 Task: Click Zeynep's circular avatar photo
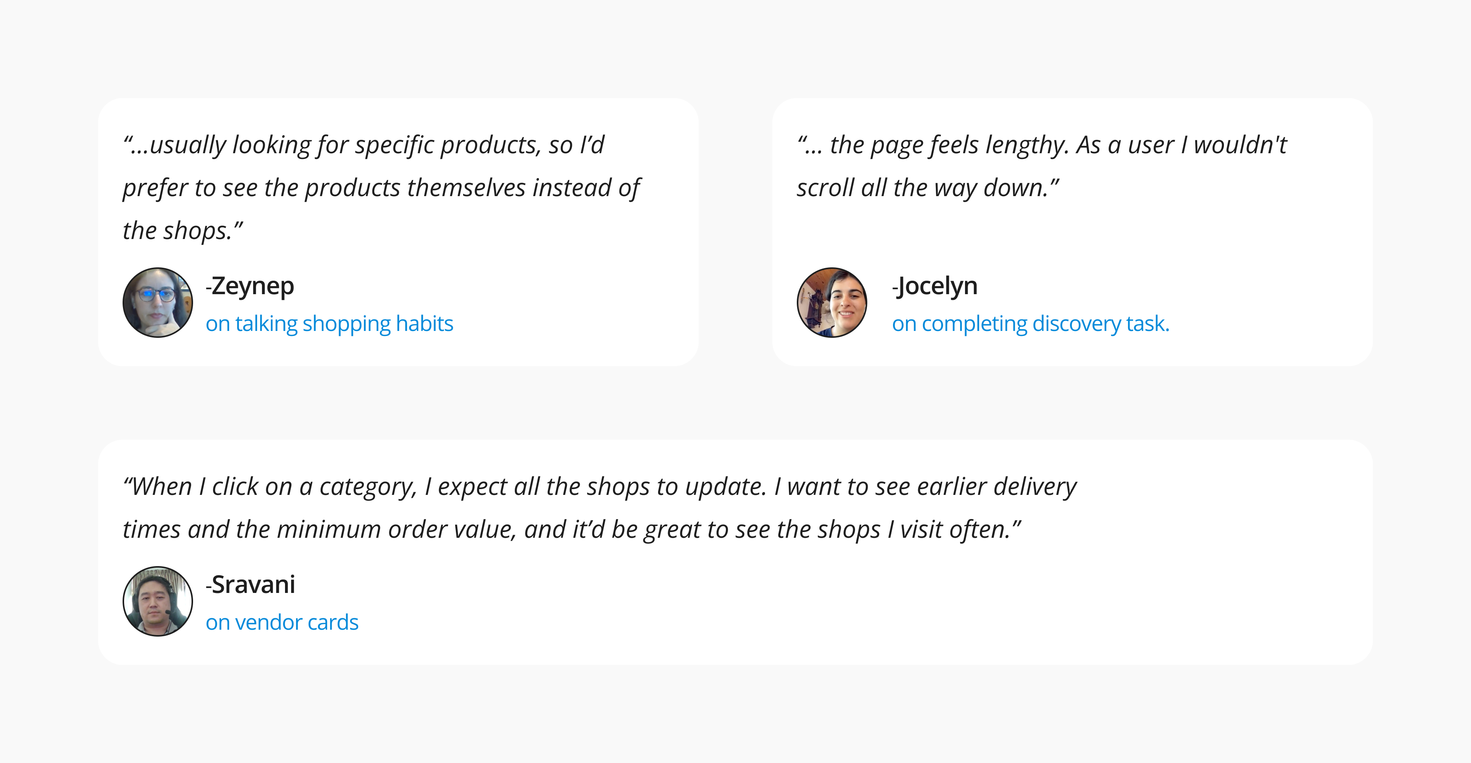coord(157,303)
